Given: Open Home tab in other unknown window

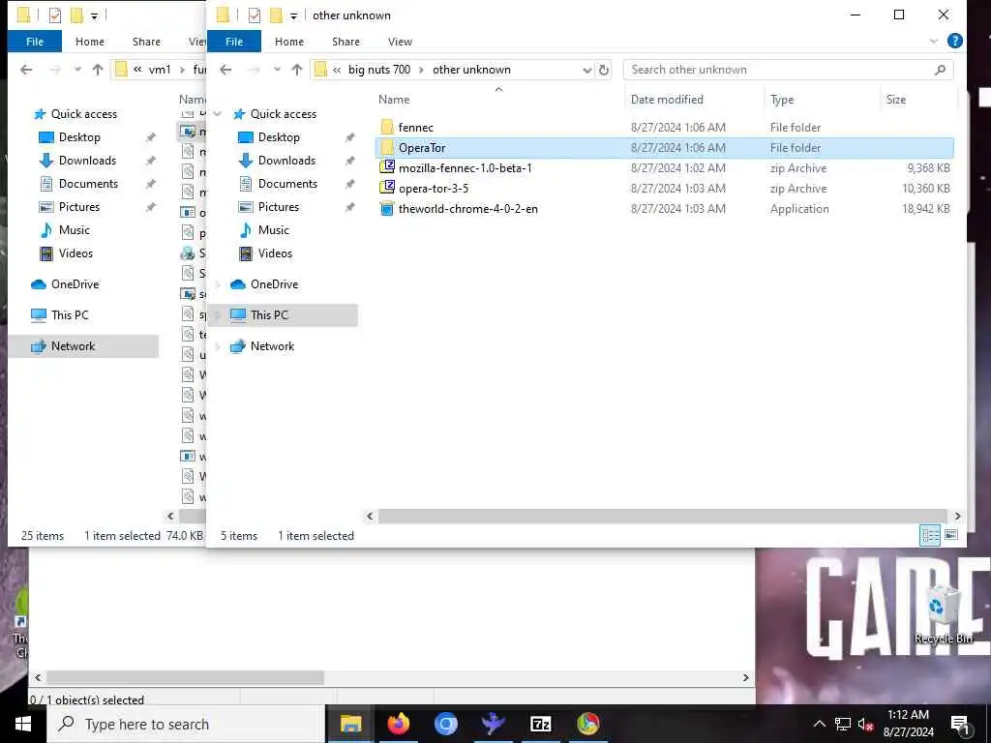Looking at the screenshot, I should (288, 41).
